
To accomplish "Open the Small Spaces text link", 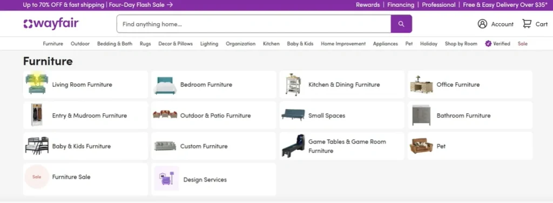I will click(327, 115).
